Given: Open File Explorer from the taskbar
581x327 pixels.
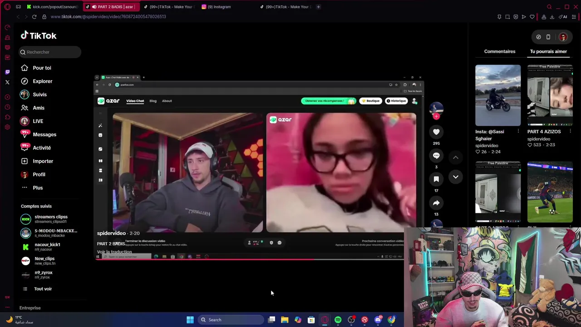Looking at the screenshot, I should (x=285, y=320).
